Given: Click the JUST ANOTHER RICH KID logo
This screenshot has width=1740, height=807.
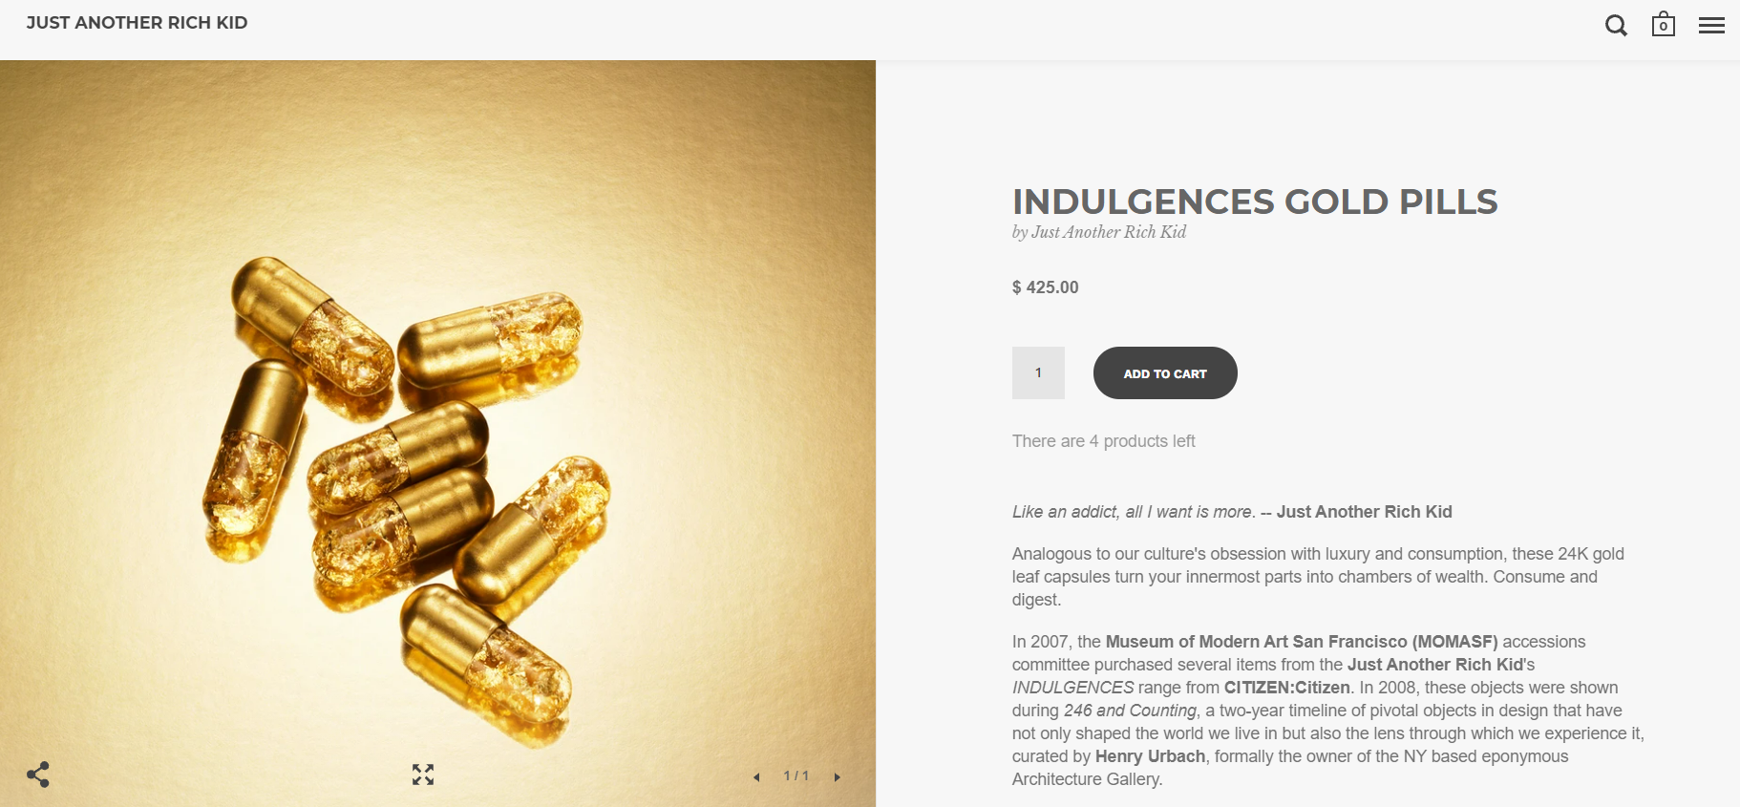Looking at the screenshot, I should tap(137, 23).
